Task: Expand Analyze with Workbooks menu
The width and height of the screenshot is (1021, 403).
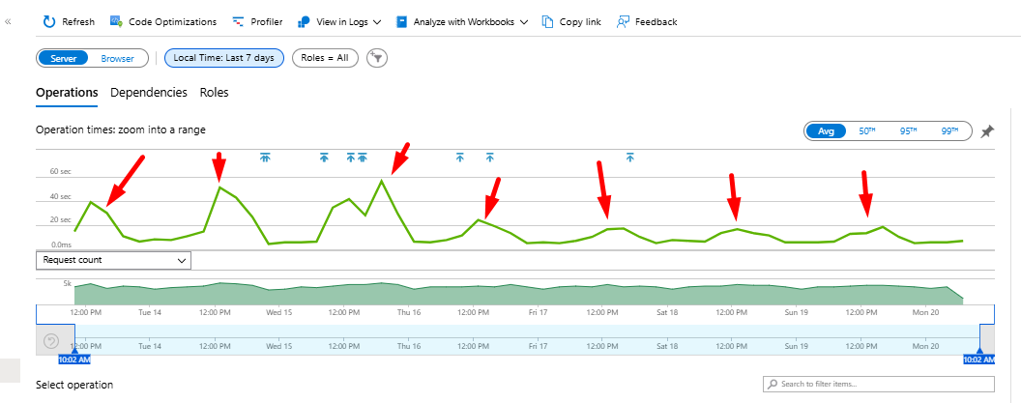Action: coord(461,21)
